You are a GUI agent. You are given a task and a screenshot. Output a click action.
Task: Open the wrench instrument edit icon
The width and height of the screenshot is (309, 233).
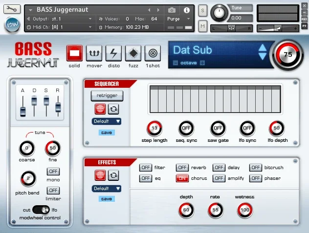click(12, 9)
